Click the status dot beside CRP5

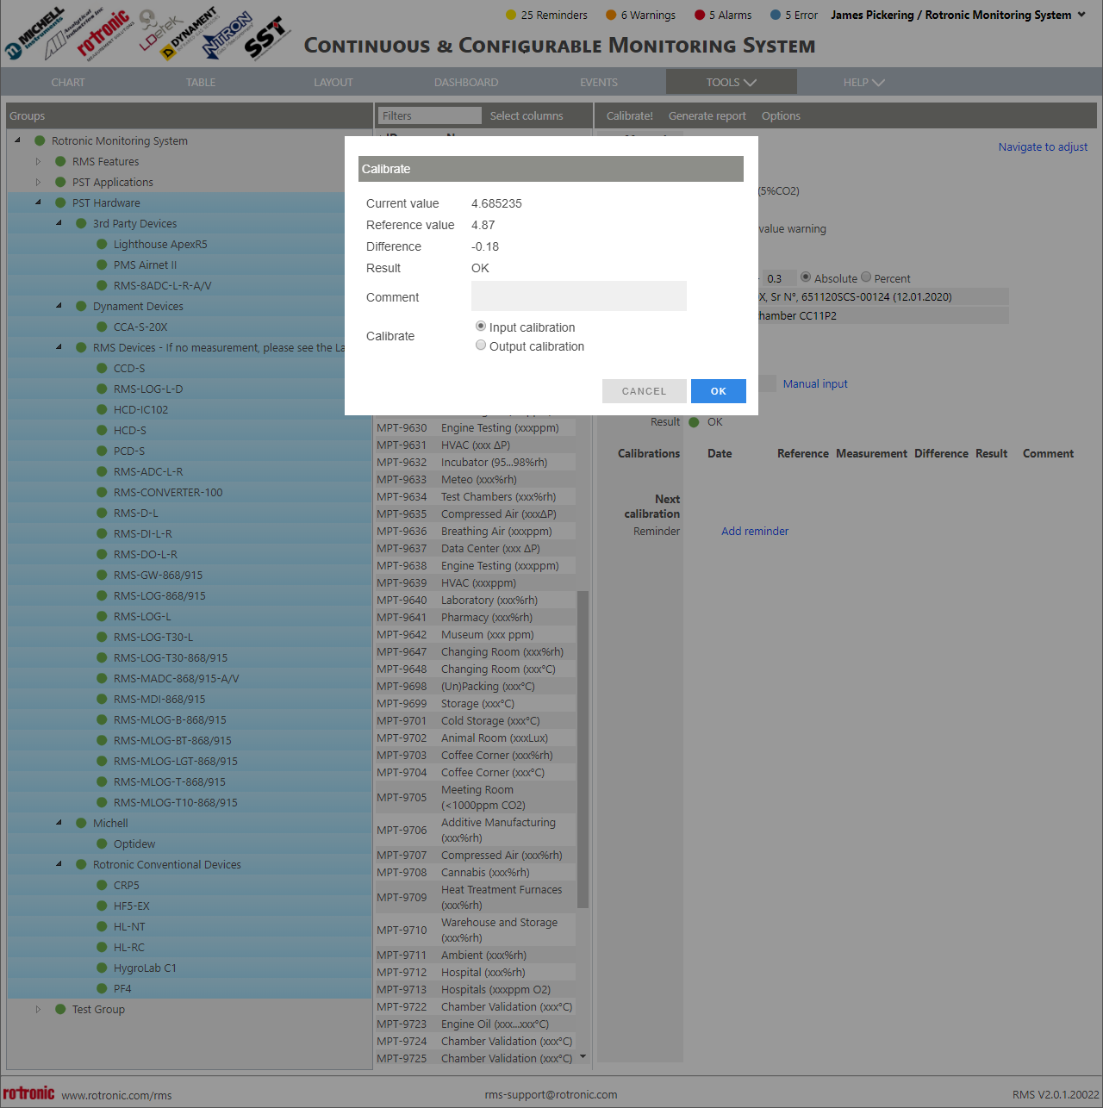[x=102, y=885]
